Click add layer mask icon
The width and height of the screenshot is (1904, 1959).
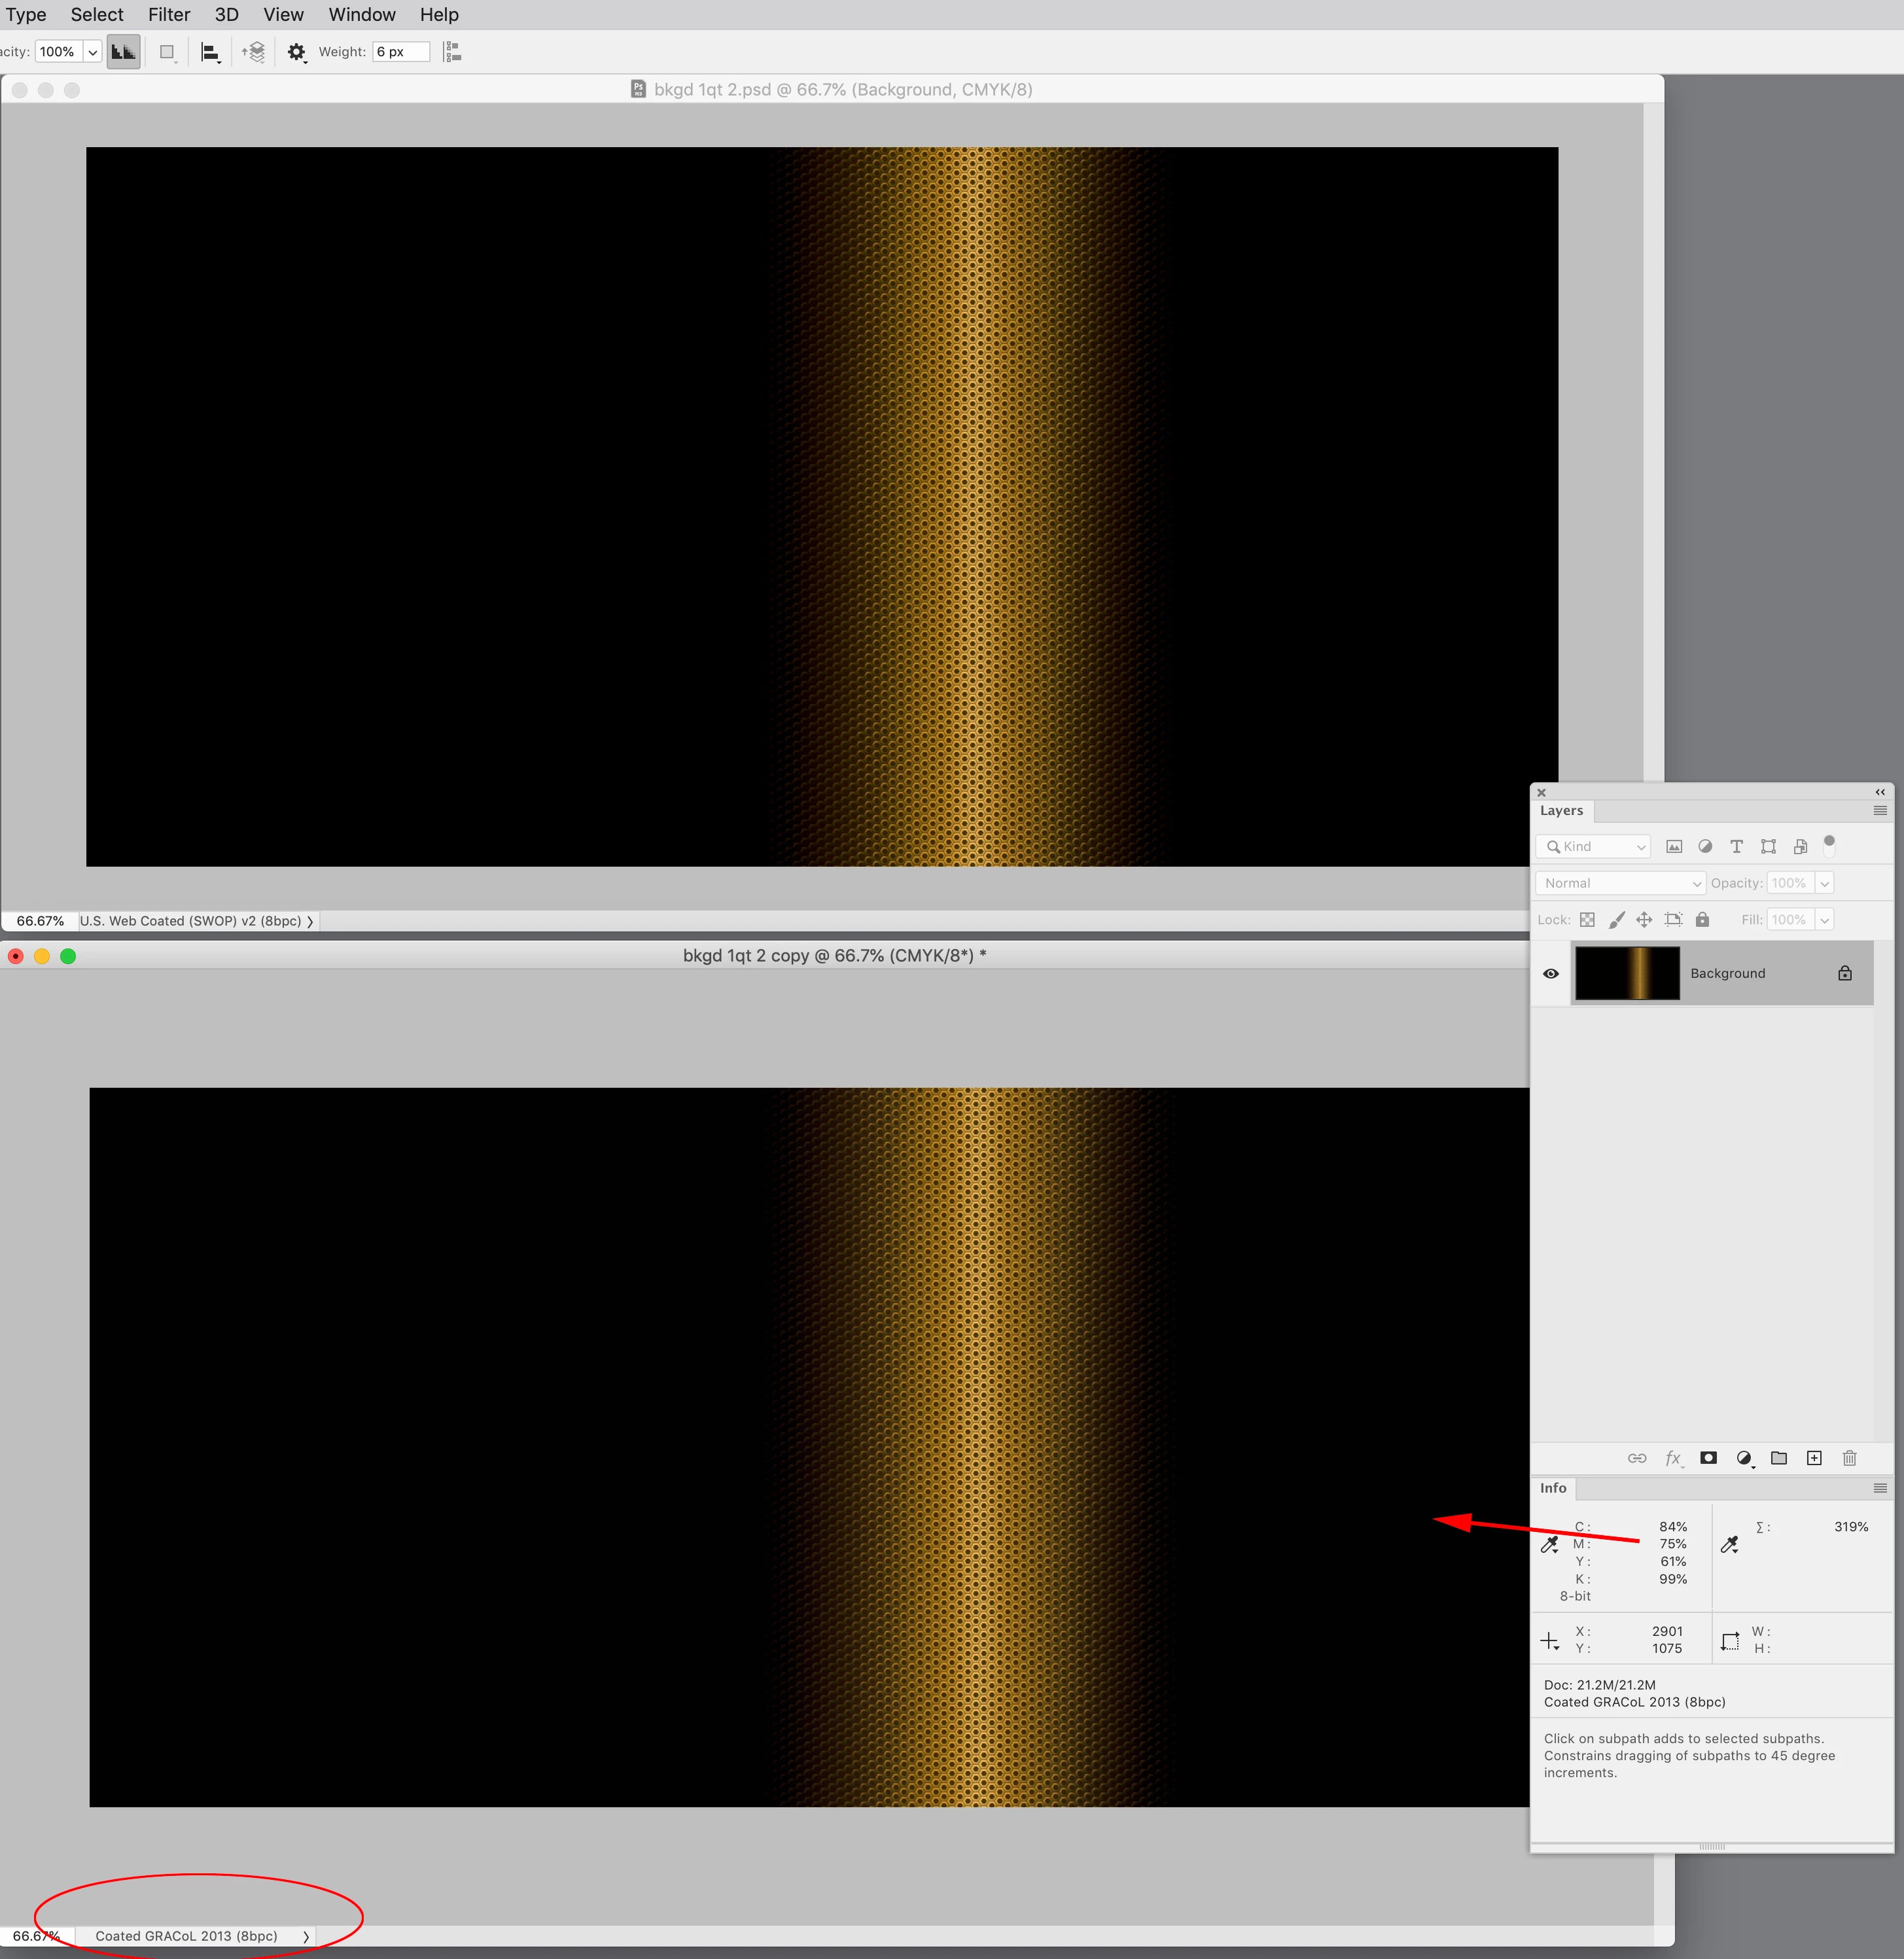1708,1458
